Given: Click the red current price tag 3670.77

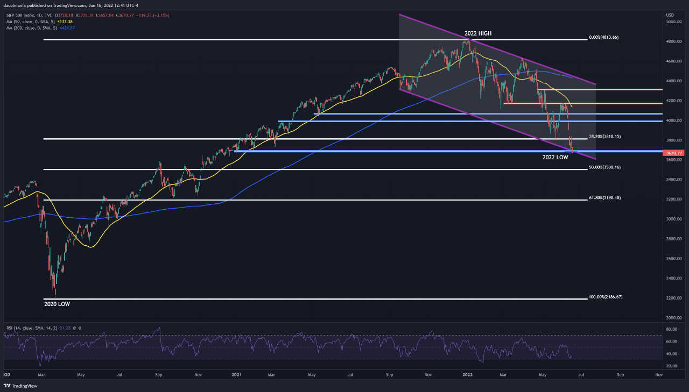Looking at the screenshot, I should click(674, 153).
